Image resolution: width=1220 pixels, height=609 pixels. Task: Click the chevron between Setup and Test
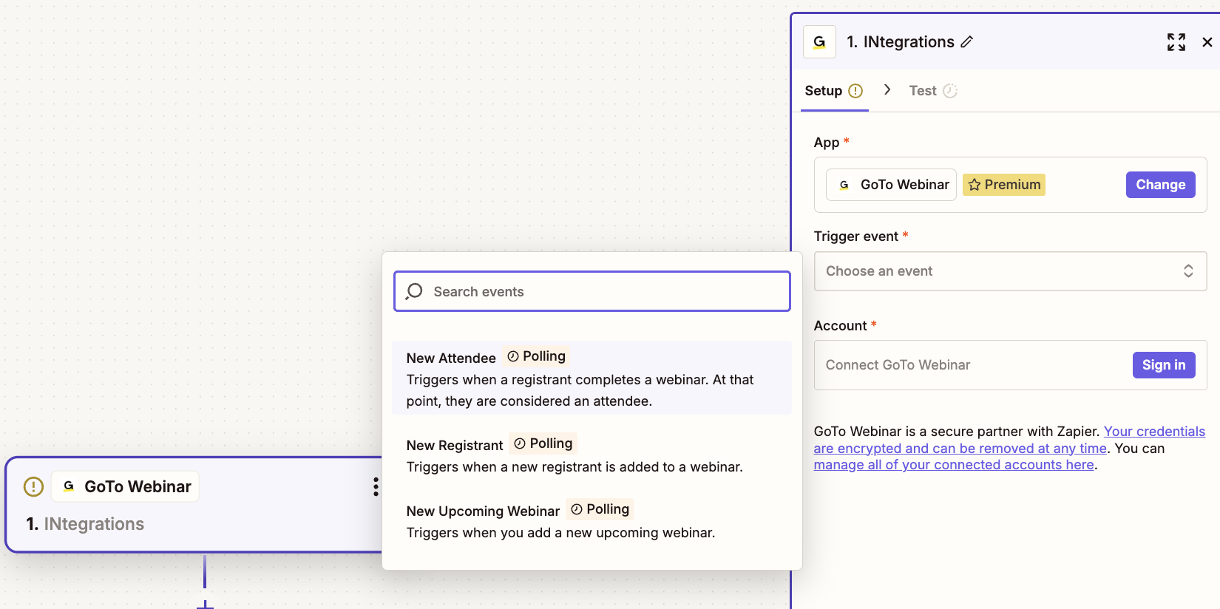pos(887,90)
